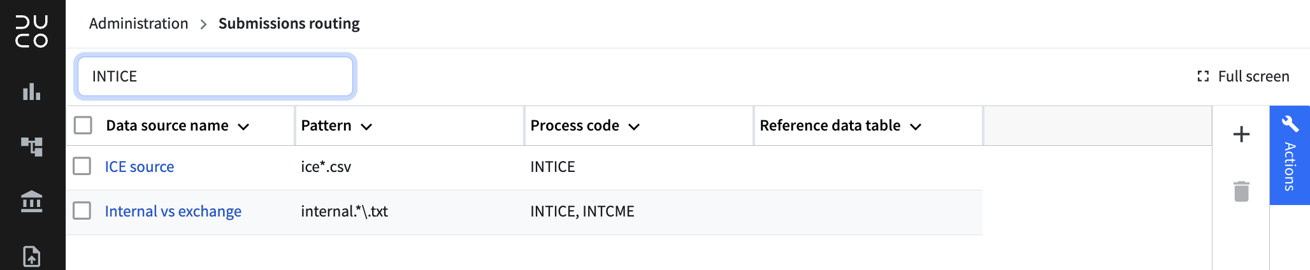Click the Duco logo in sidebar

(32, 32)
